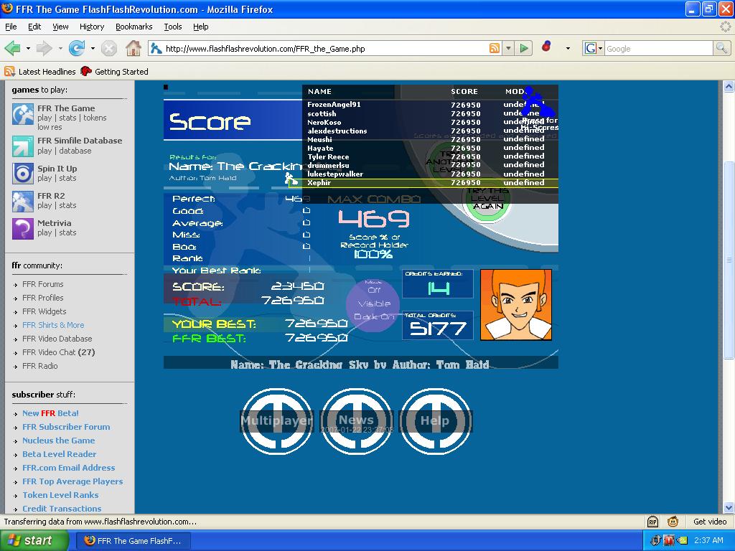Viewport: 735px width, 551px height.
Task: Click the purple Metrivia icon
Action: [22, 229]
